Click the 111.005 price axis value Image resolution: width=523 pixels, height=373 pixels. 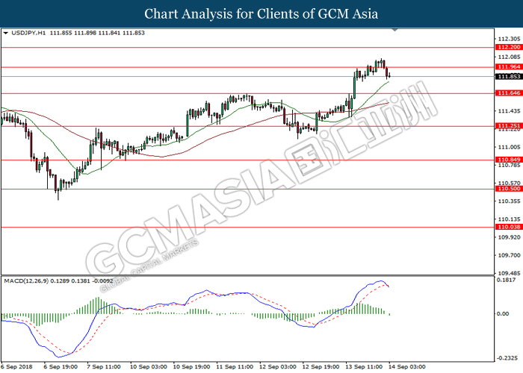[x=509, y=147]
